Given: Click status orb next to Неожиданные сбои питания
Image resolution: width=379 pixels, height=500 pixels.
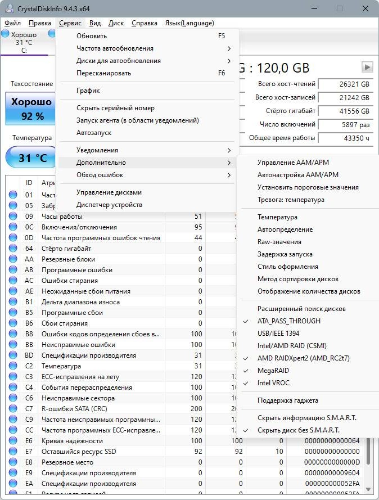Looking at the screenshot, I should (13, 291).
